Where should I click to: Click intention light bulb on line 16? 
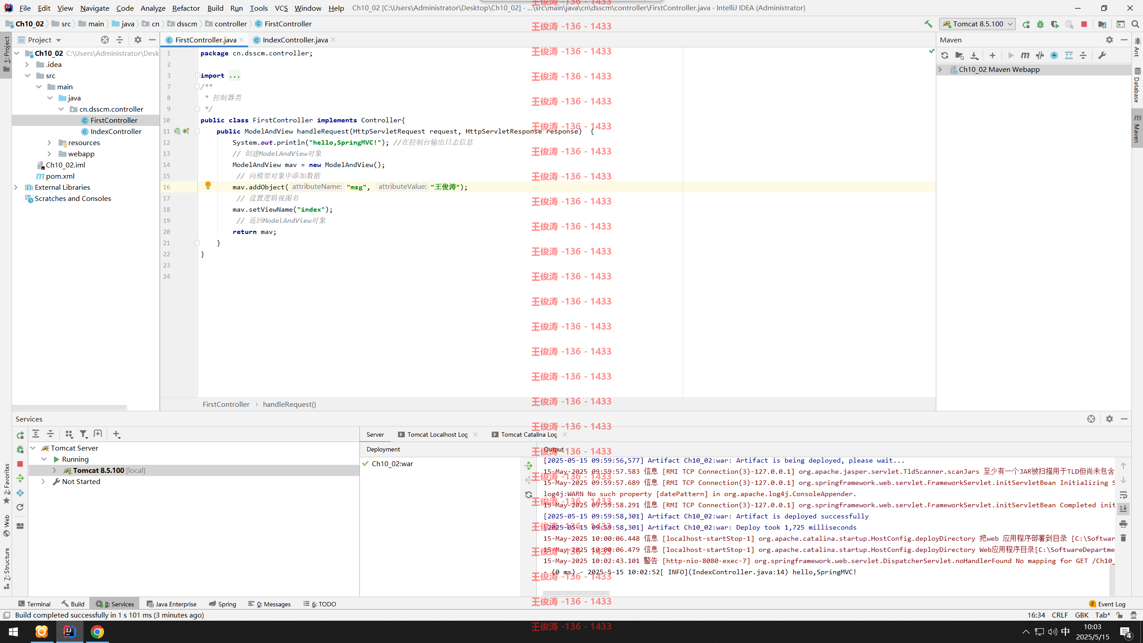click(x=208, y=185)
